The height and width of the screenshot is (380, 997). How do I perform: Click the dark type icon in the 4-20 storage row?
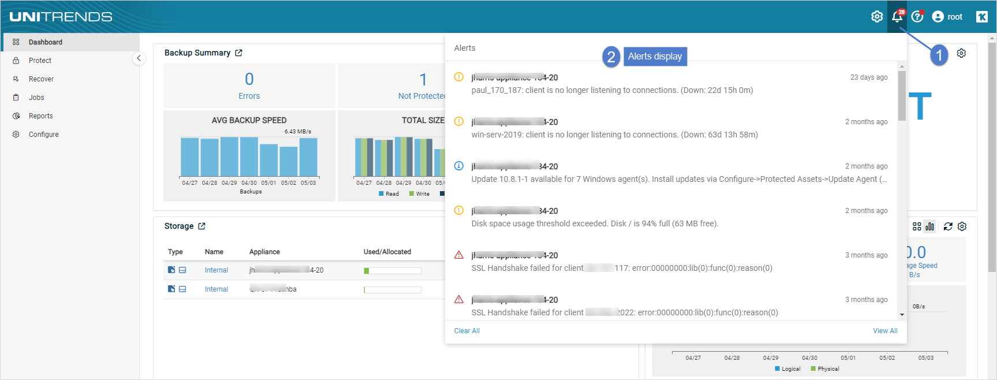[171, 270]
